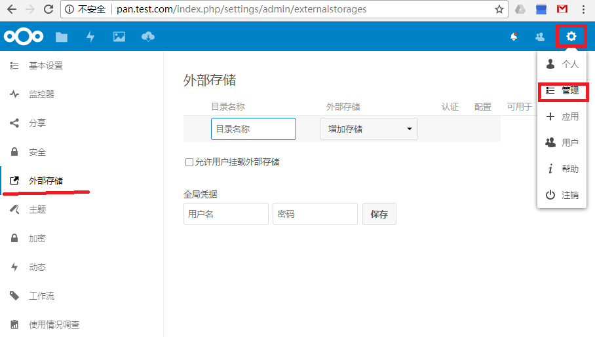Enable 允许用户挂载外部存储 checkbox
The width and height of the screenshot is (595, 337).
click(x=189, y=162)
